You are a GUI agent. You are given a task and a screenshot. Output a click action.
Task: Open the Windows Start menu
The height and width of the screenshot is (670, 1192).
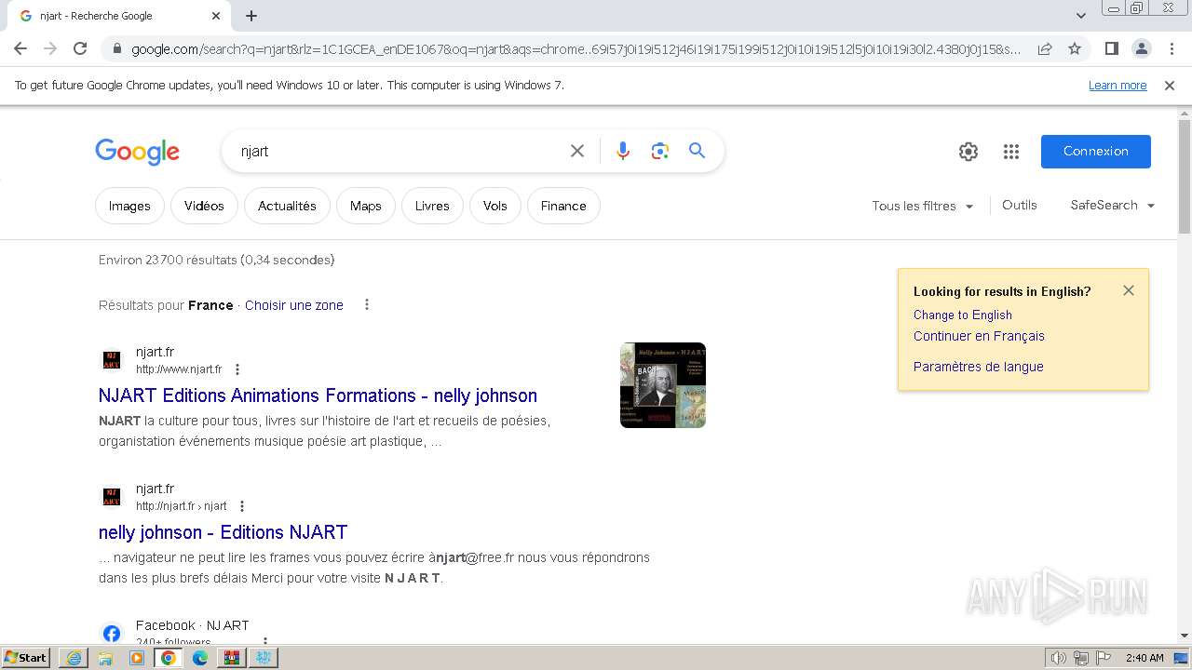click(26, 658)
